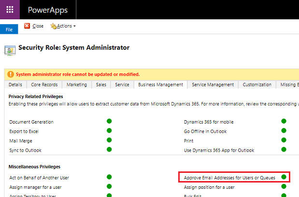This screenshot has height=197, width=299.
Task: Toggle Print privilege circle
Action: tap(284, 140)
